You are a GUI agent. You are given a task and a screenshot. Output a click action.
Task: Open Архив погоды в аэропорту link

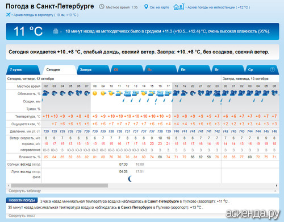pyautogui.click(x=45, y=15)
